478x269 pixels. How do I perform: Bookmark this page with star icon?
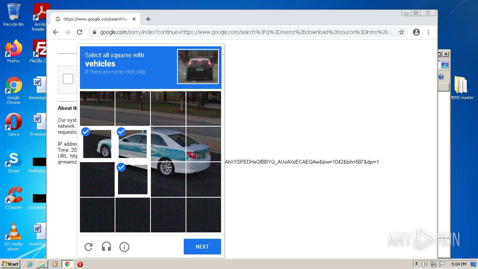click(x=401, y=32)
